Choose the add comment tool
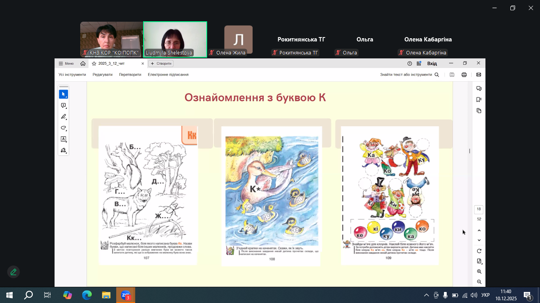This screenshot has width=540, height=303. (x=63, y=106)
